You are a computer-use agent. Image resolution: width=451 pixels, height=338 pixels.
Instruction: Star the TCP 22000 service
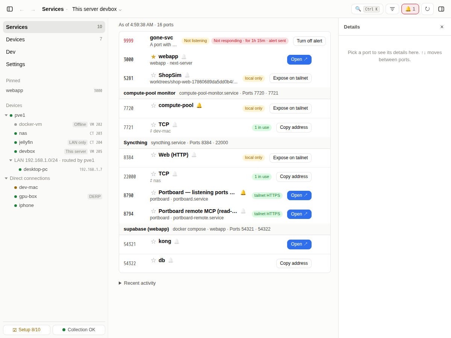(x=153, y=174)
